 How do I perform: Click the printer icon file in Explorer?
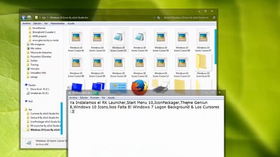pos(161,86)
